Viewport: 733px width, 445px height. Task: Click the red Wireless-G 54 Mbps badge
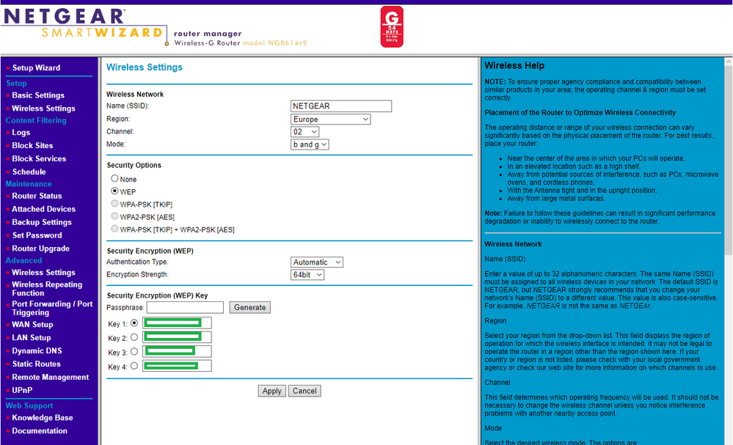[x=392, y=27]
